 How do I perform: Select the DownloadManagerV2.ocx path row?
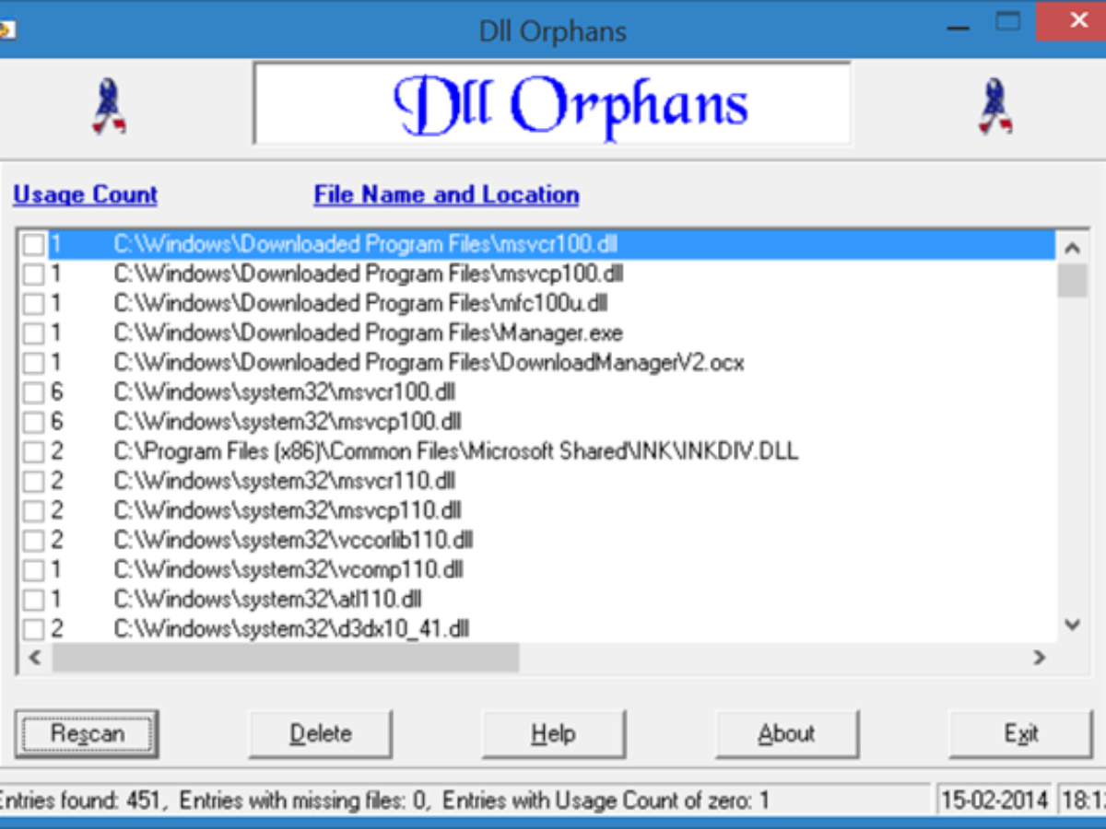click(429, 362)
